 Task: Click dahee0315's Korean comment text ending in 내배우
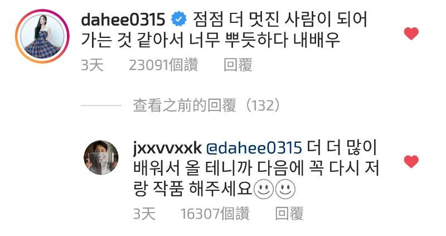coord(224,30)
